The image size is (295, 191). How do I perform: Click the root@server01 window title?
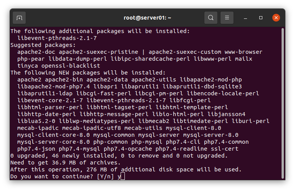[147, 18]
